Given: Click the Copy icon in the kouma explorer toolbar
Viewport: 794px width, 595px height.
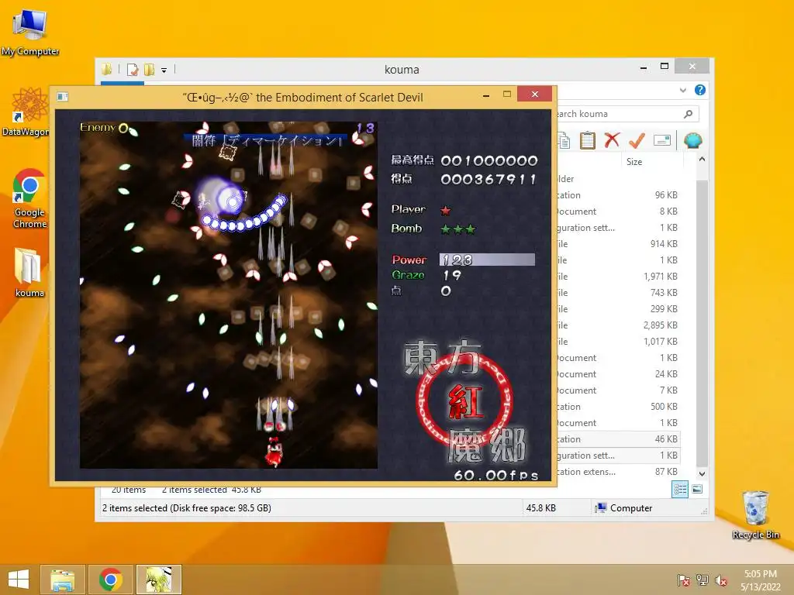Looking at the screenshot, I should (x=564, y=140).
